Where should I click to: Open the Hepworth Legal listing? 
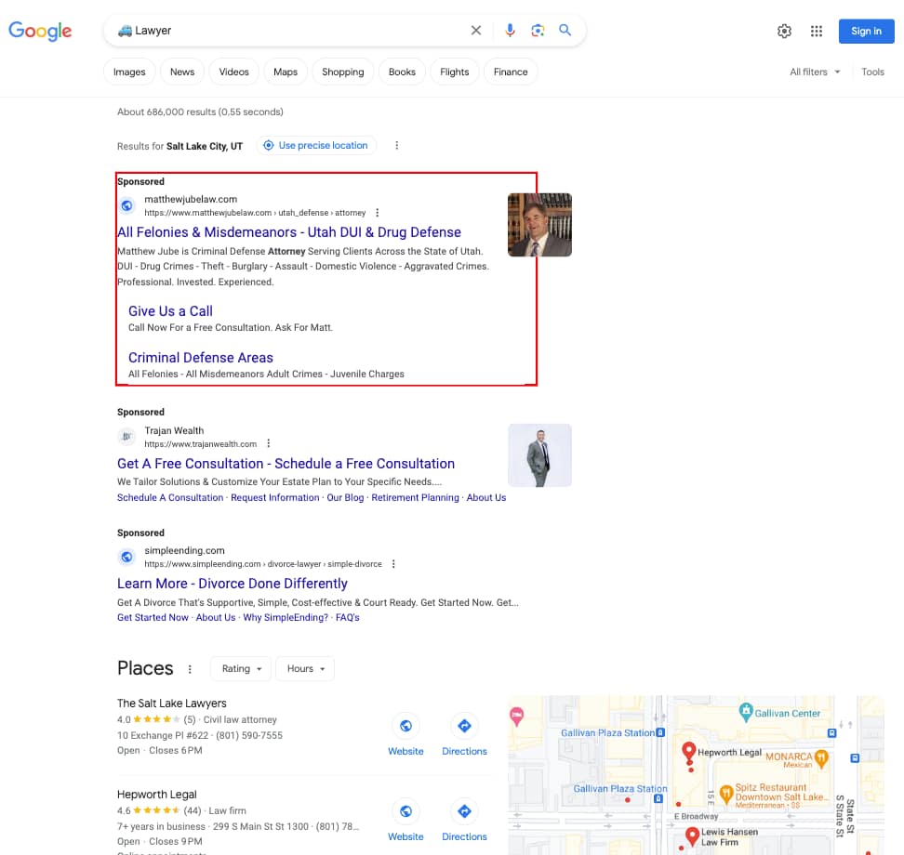tap(157, 795)
